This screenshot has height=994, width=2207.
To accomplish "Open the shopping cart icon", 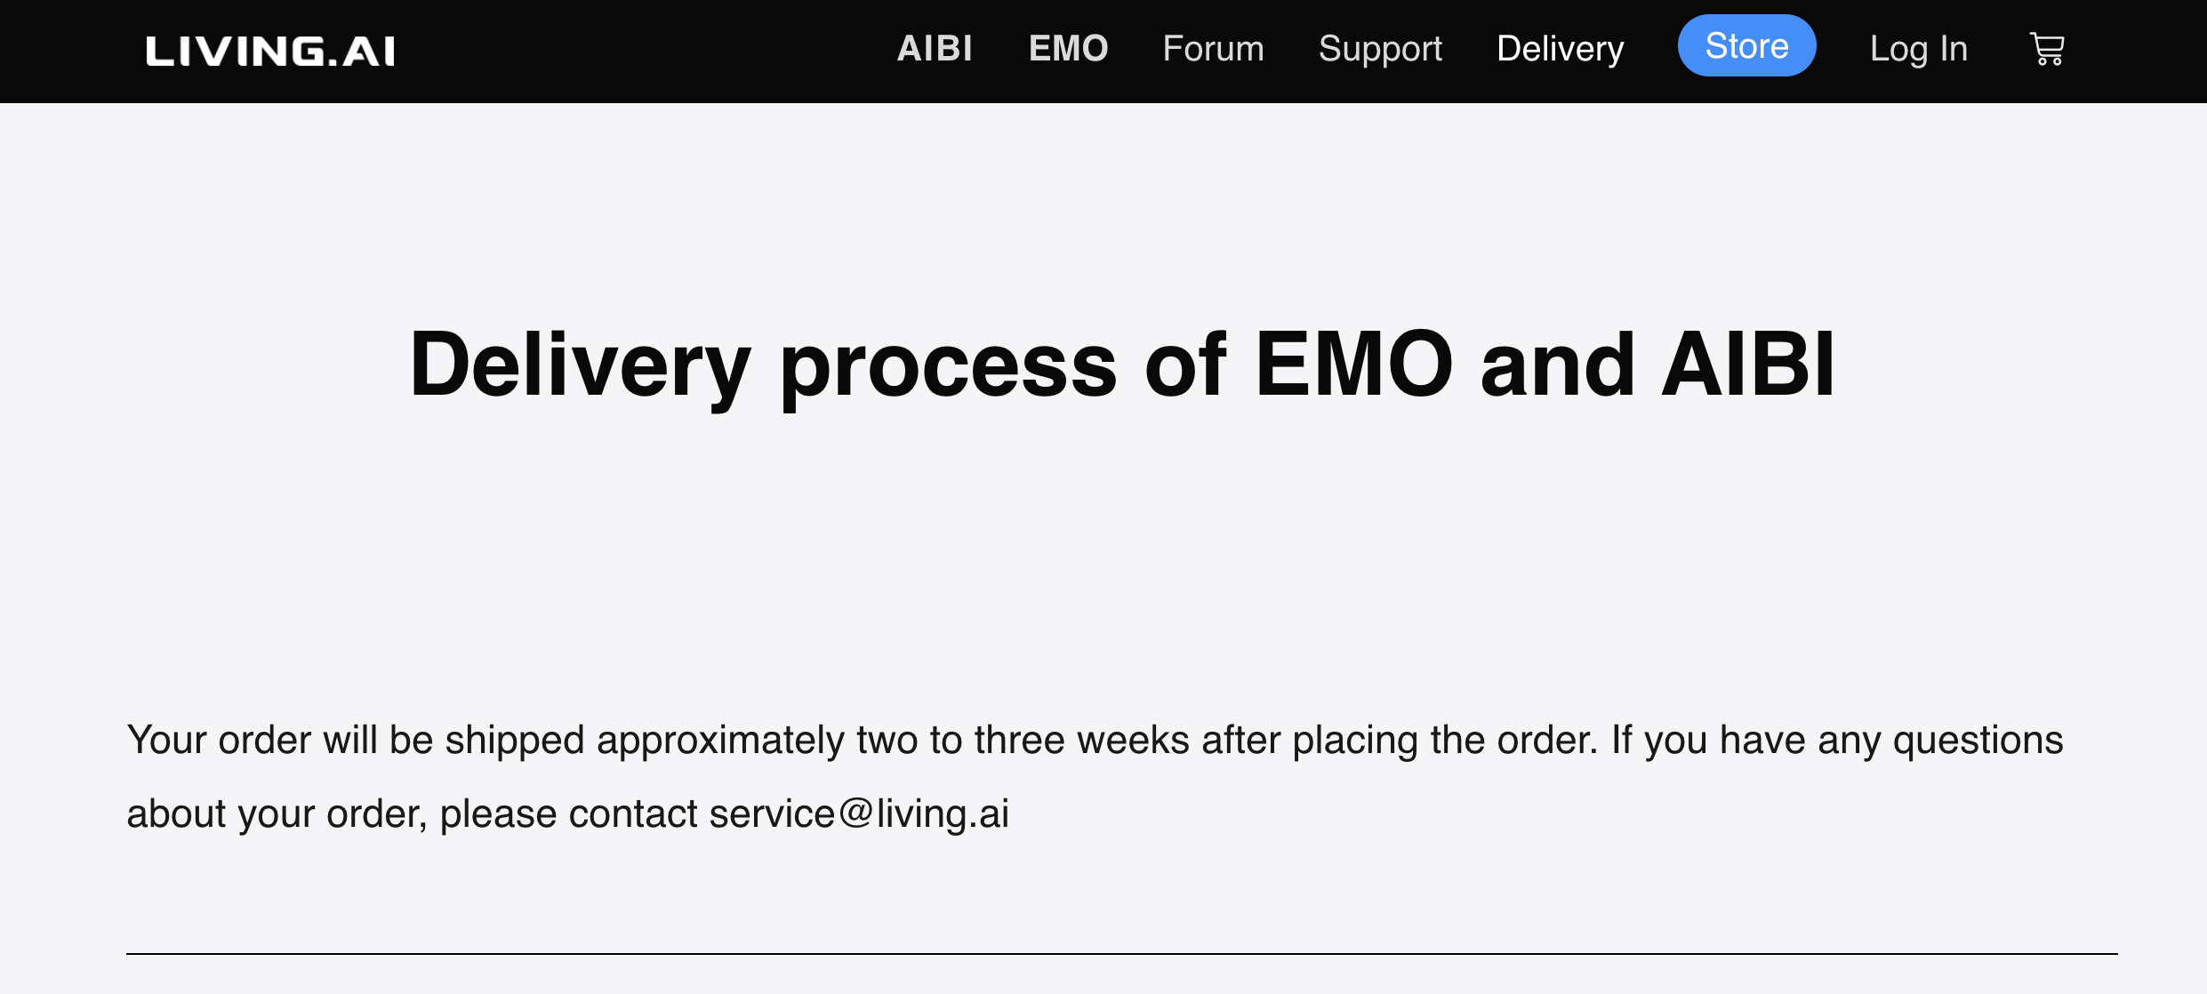I will (2047, 49).
